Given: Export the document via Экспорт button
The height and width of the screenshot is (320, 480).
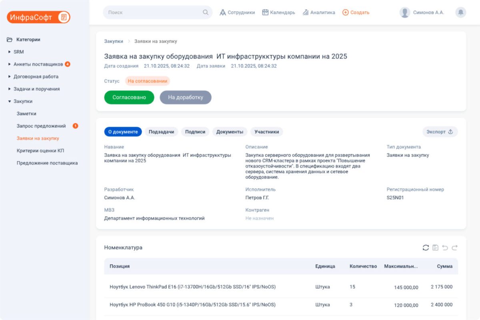Looking at the screenshot, I should tap(440, 132).
